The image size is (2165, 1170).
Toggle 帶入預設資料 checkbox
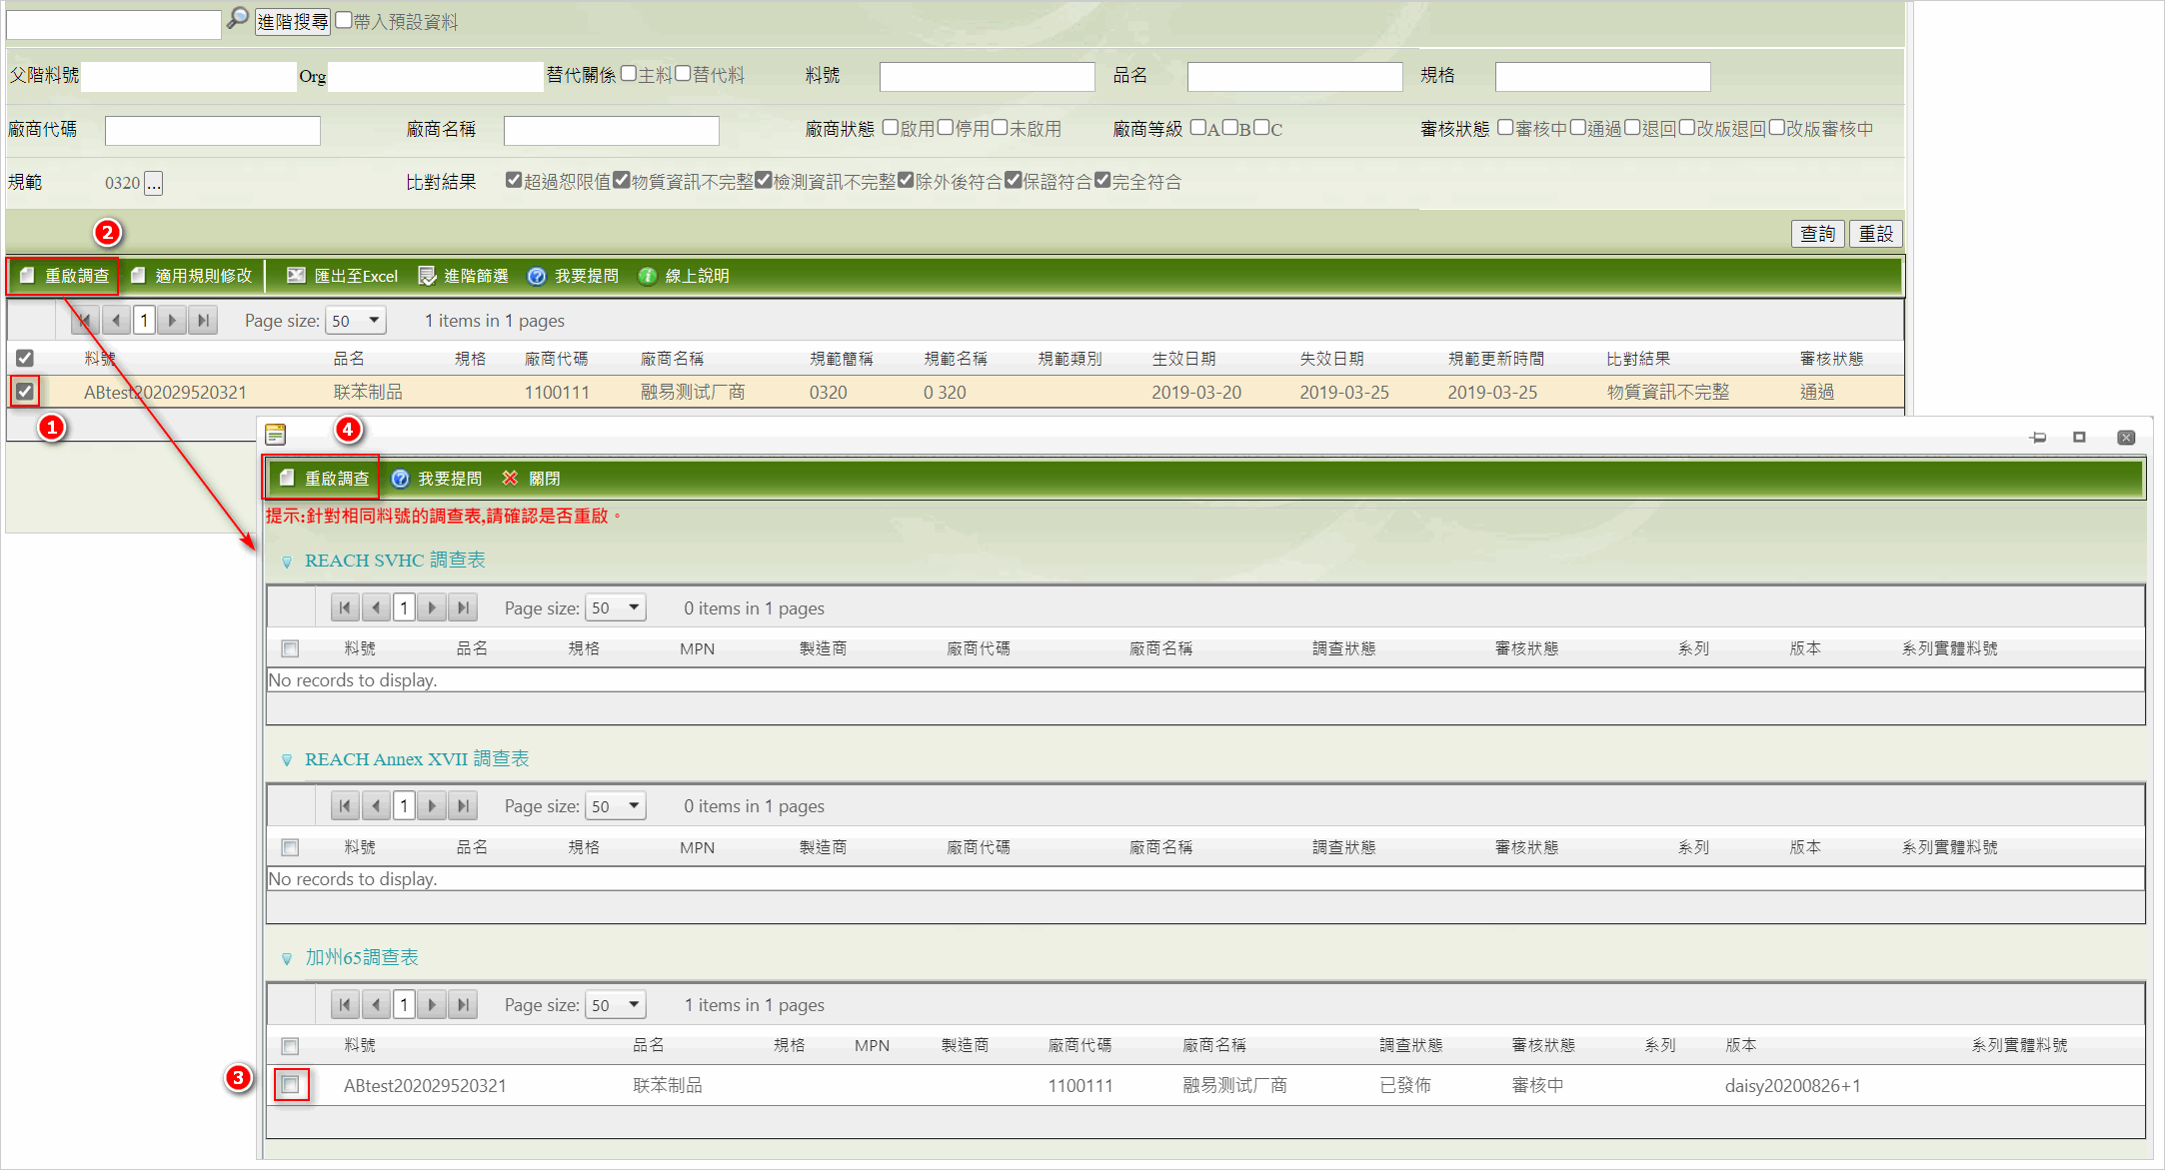pyautogui.click(x=344, y=20)
